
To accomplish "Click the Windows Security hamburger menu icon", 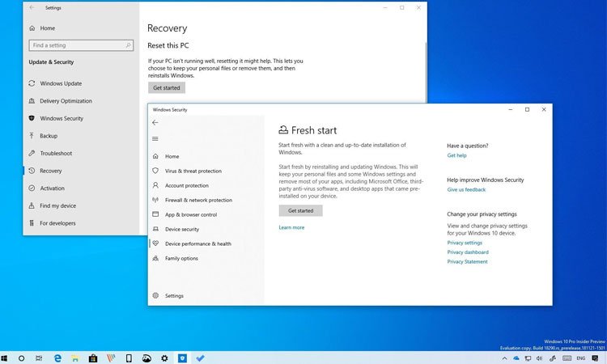I will pos(155,138).
